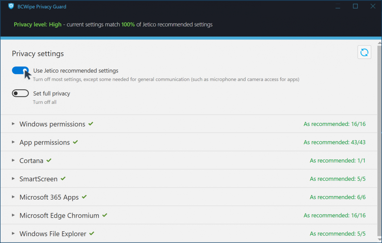Select the Windows File Explorer row
382x243 pixels.
(x=53, y=234)
